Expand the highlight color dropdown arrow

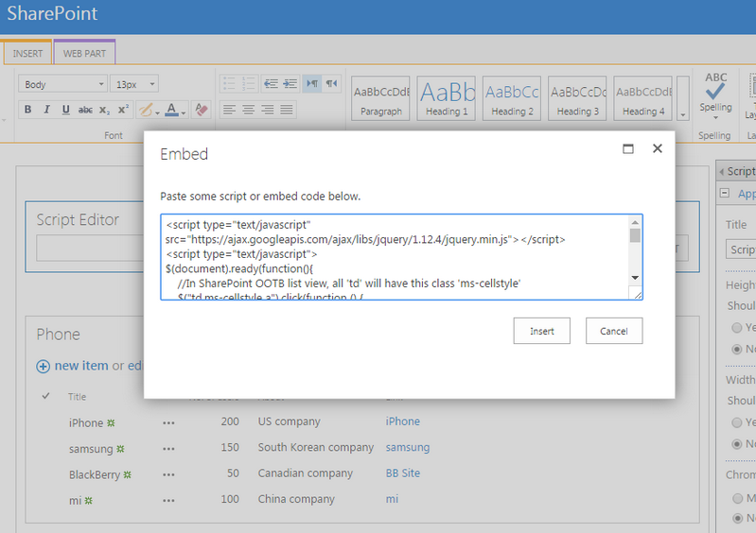158,113
